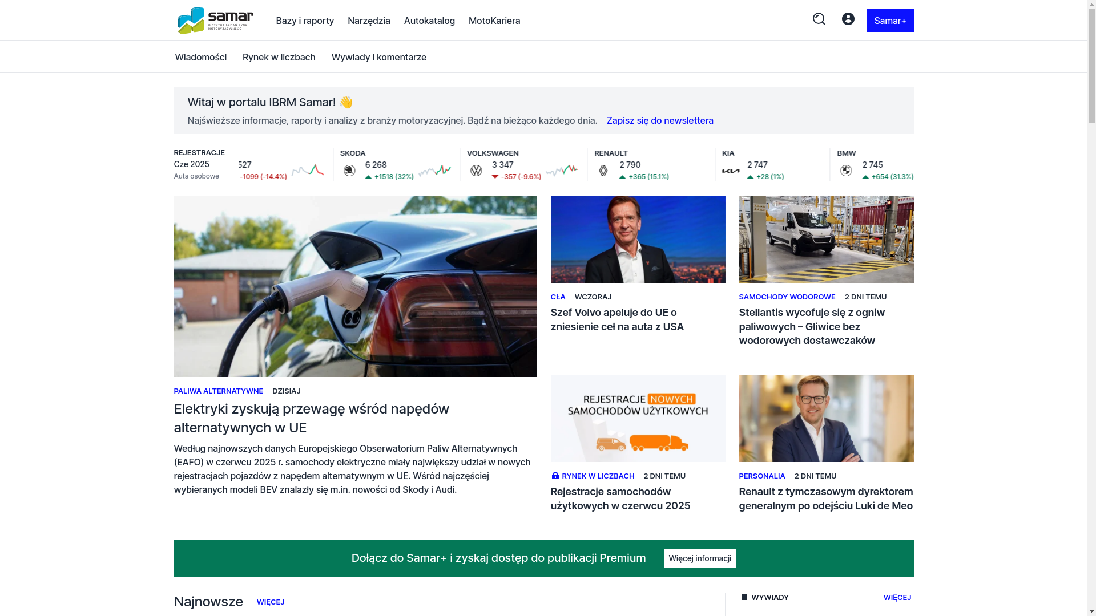Click the Renault brand logo
Image resolution: width=1096 pixels, height=616 pixels.
coord(603,171)
